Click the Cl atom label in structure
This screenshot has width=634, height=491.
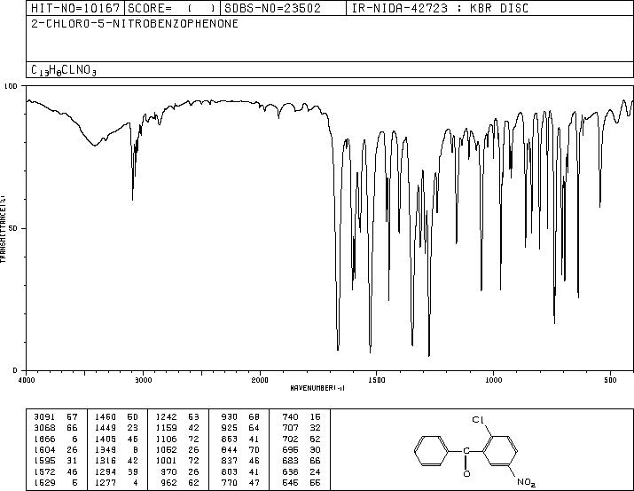(478, 420)
